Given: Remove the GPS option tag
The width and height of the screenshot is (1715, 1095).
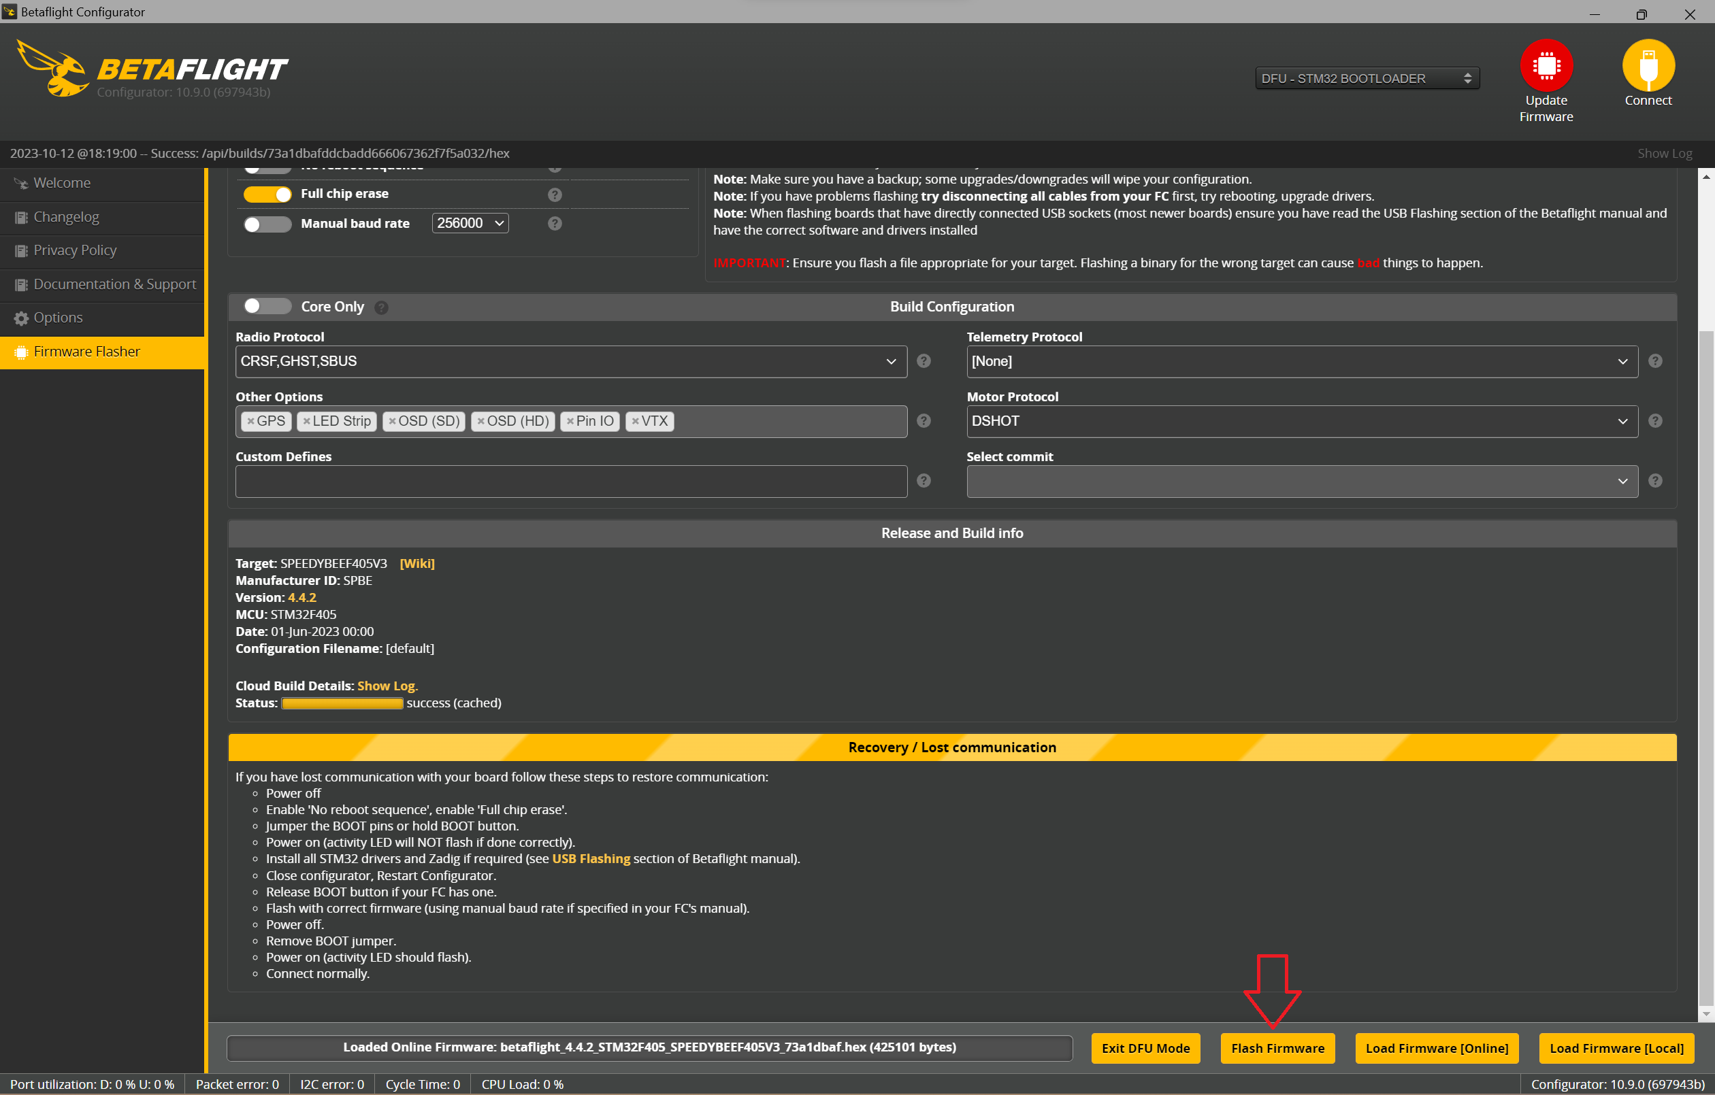Looking at the screenshot, I should point(250,422).
